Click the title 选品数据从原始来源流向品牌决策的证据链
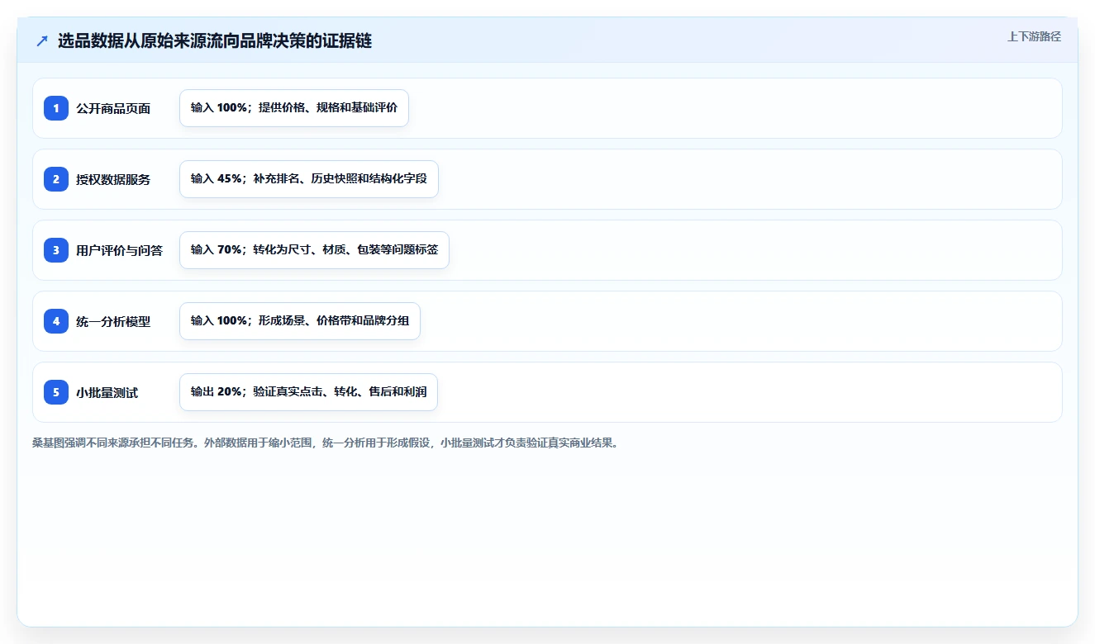 point(215,41)
